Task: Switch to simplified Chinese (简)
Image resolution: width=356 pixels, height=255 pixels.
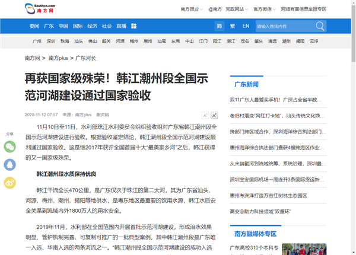Action: [220, 26]
